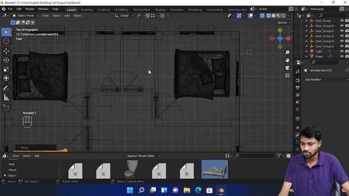
Task: Activate the Scale tool
Action: (x=6, y=69)
